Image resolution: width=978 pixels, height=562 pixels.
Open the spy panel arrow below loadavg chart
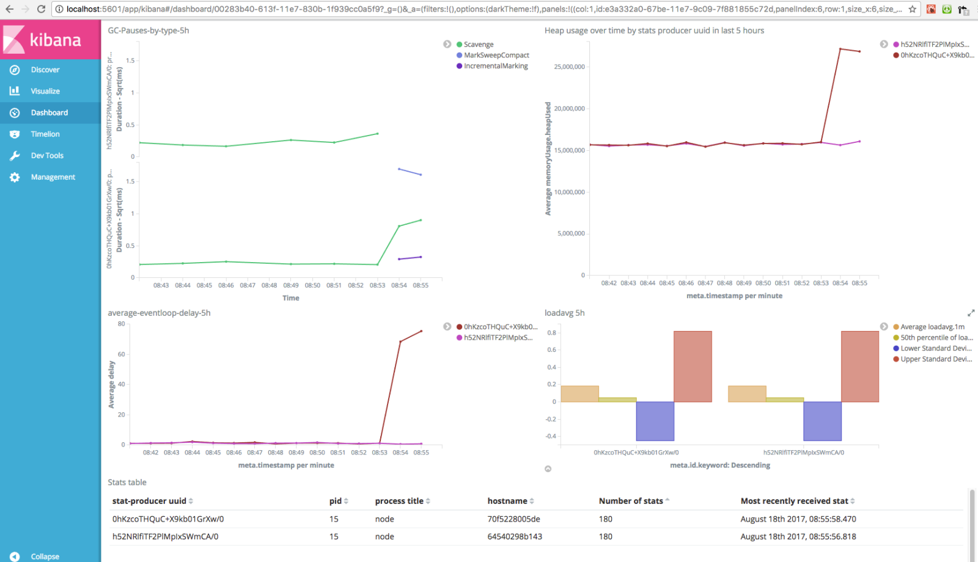click(x=548, y=469)
